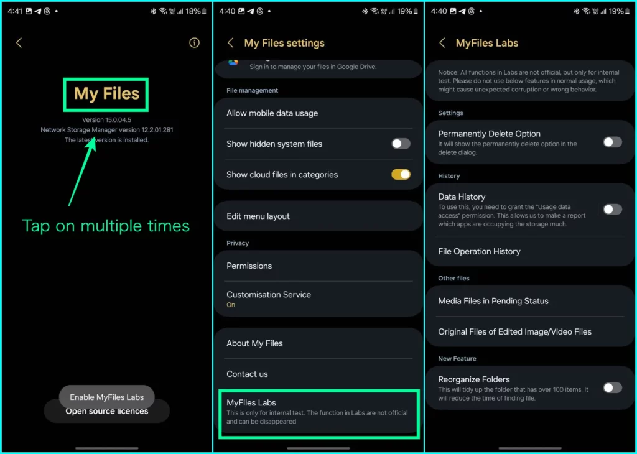Tap Sign in to Google Drive text

tap(313, 67)
